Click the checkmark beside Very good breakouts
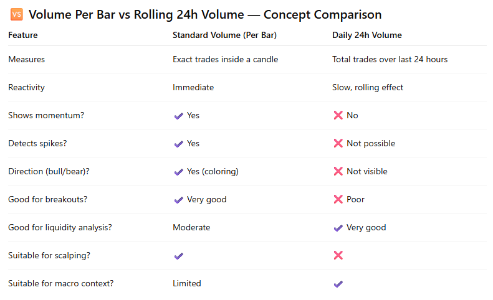 [x=178, y=200]
